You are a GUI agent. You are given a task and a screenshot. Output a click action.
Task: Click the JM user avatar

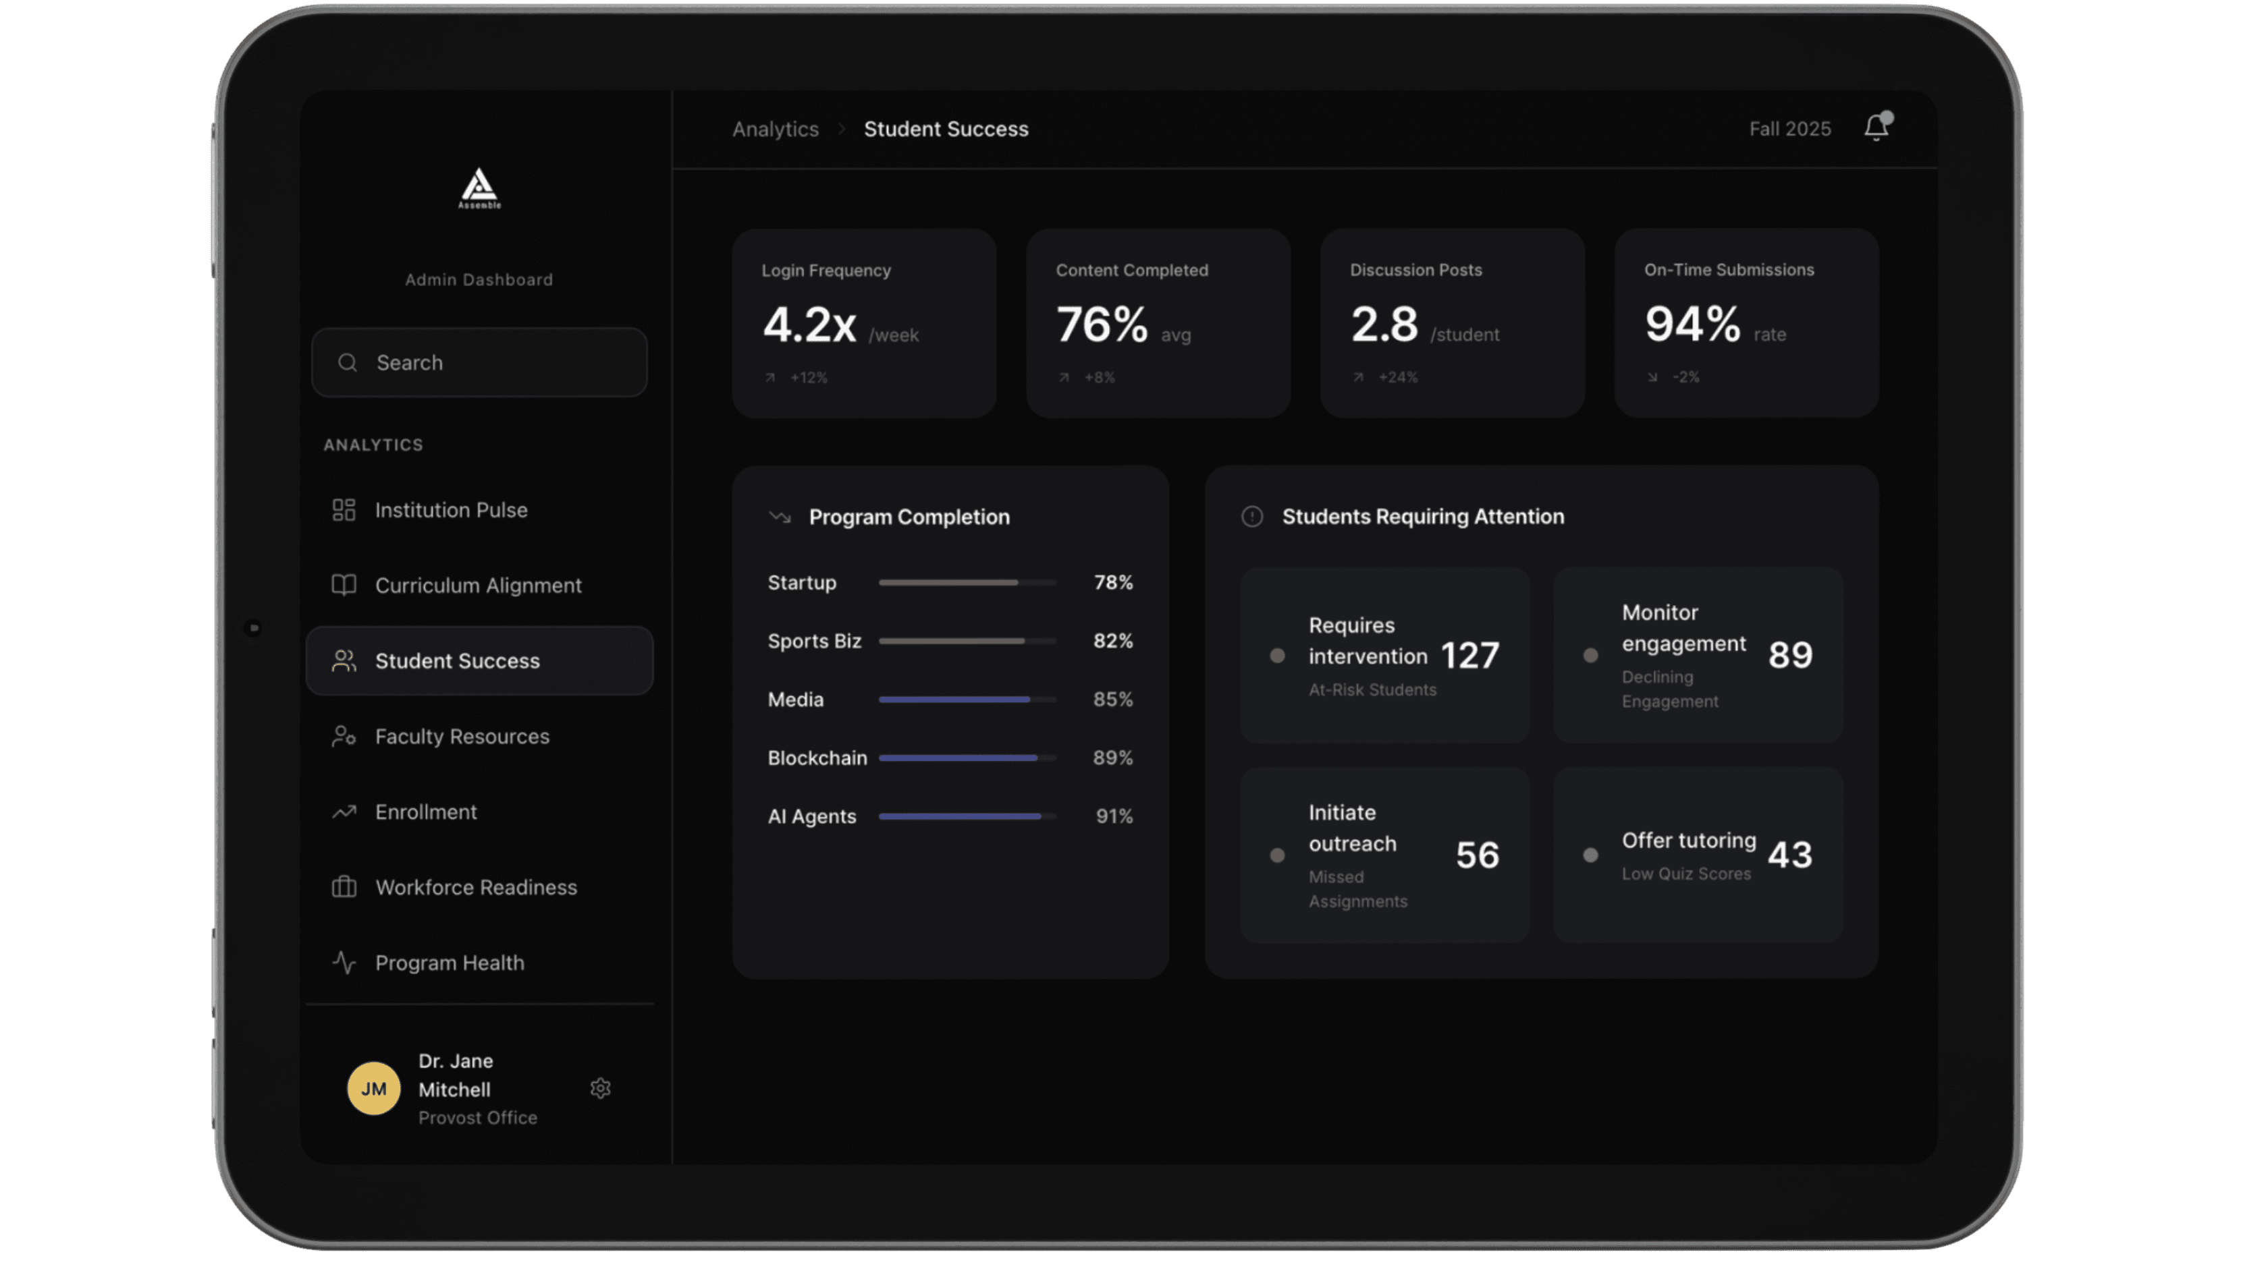[x=373, y=1088]
